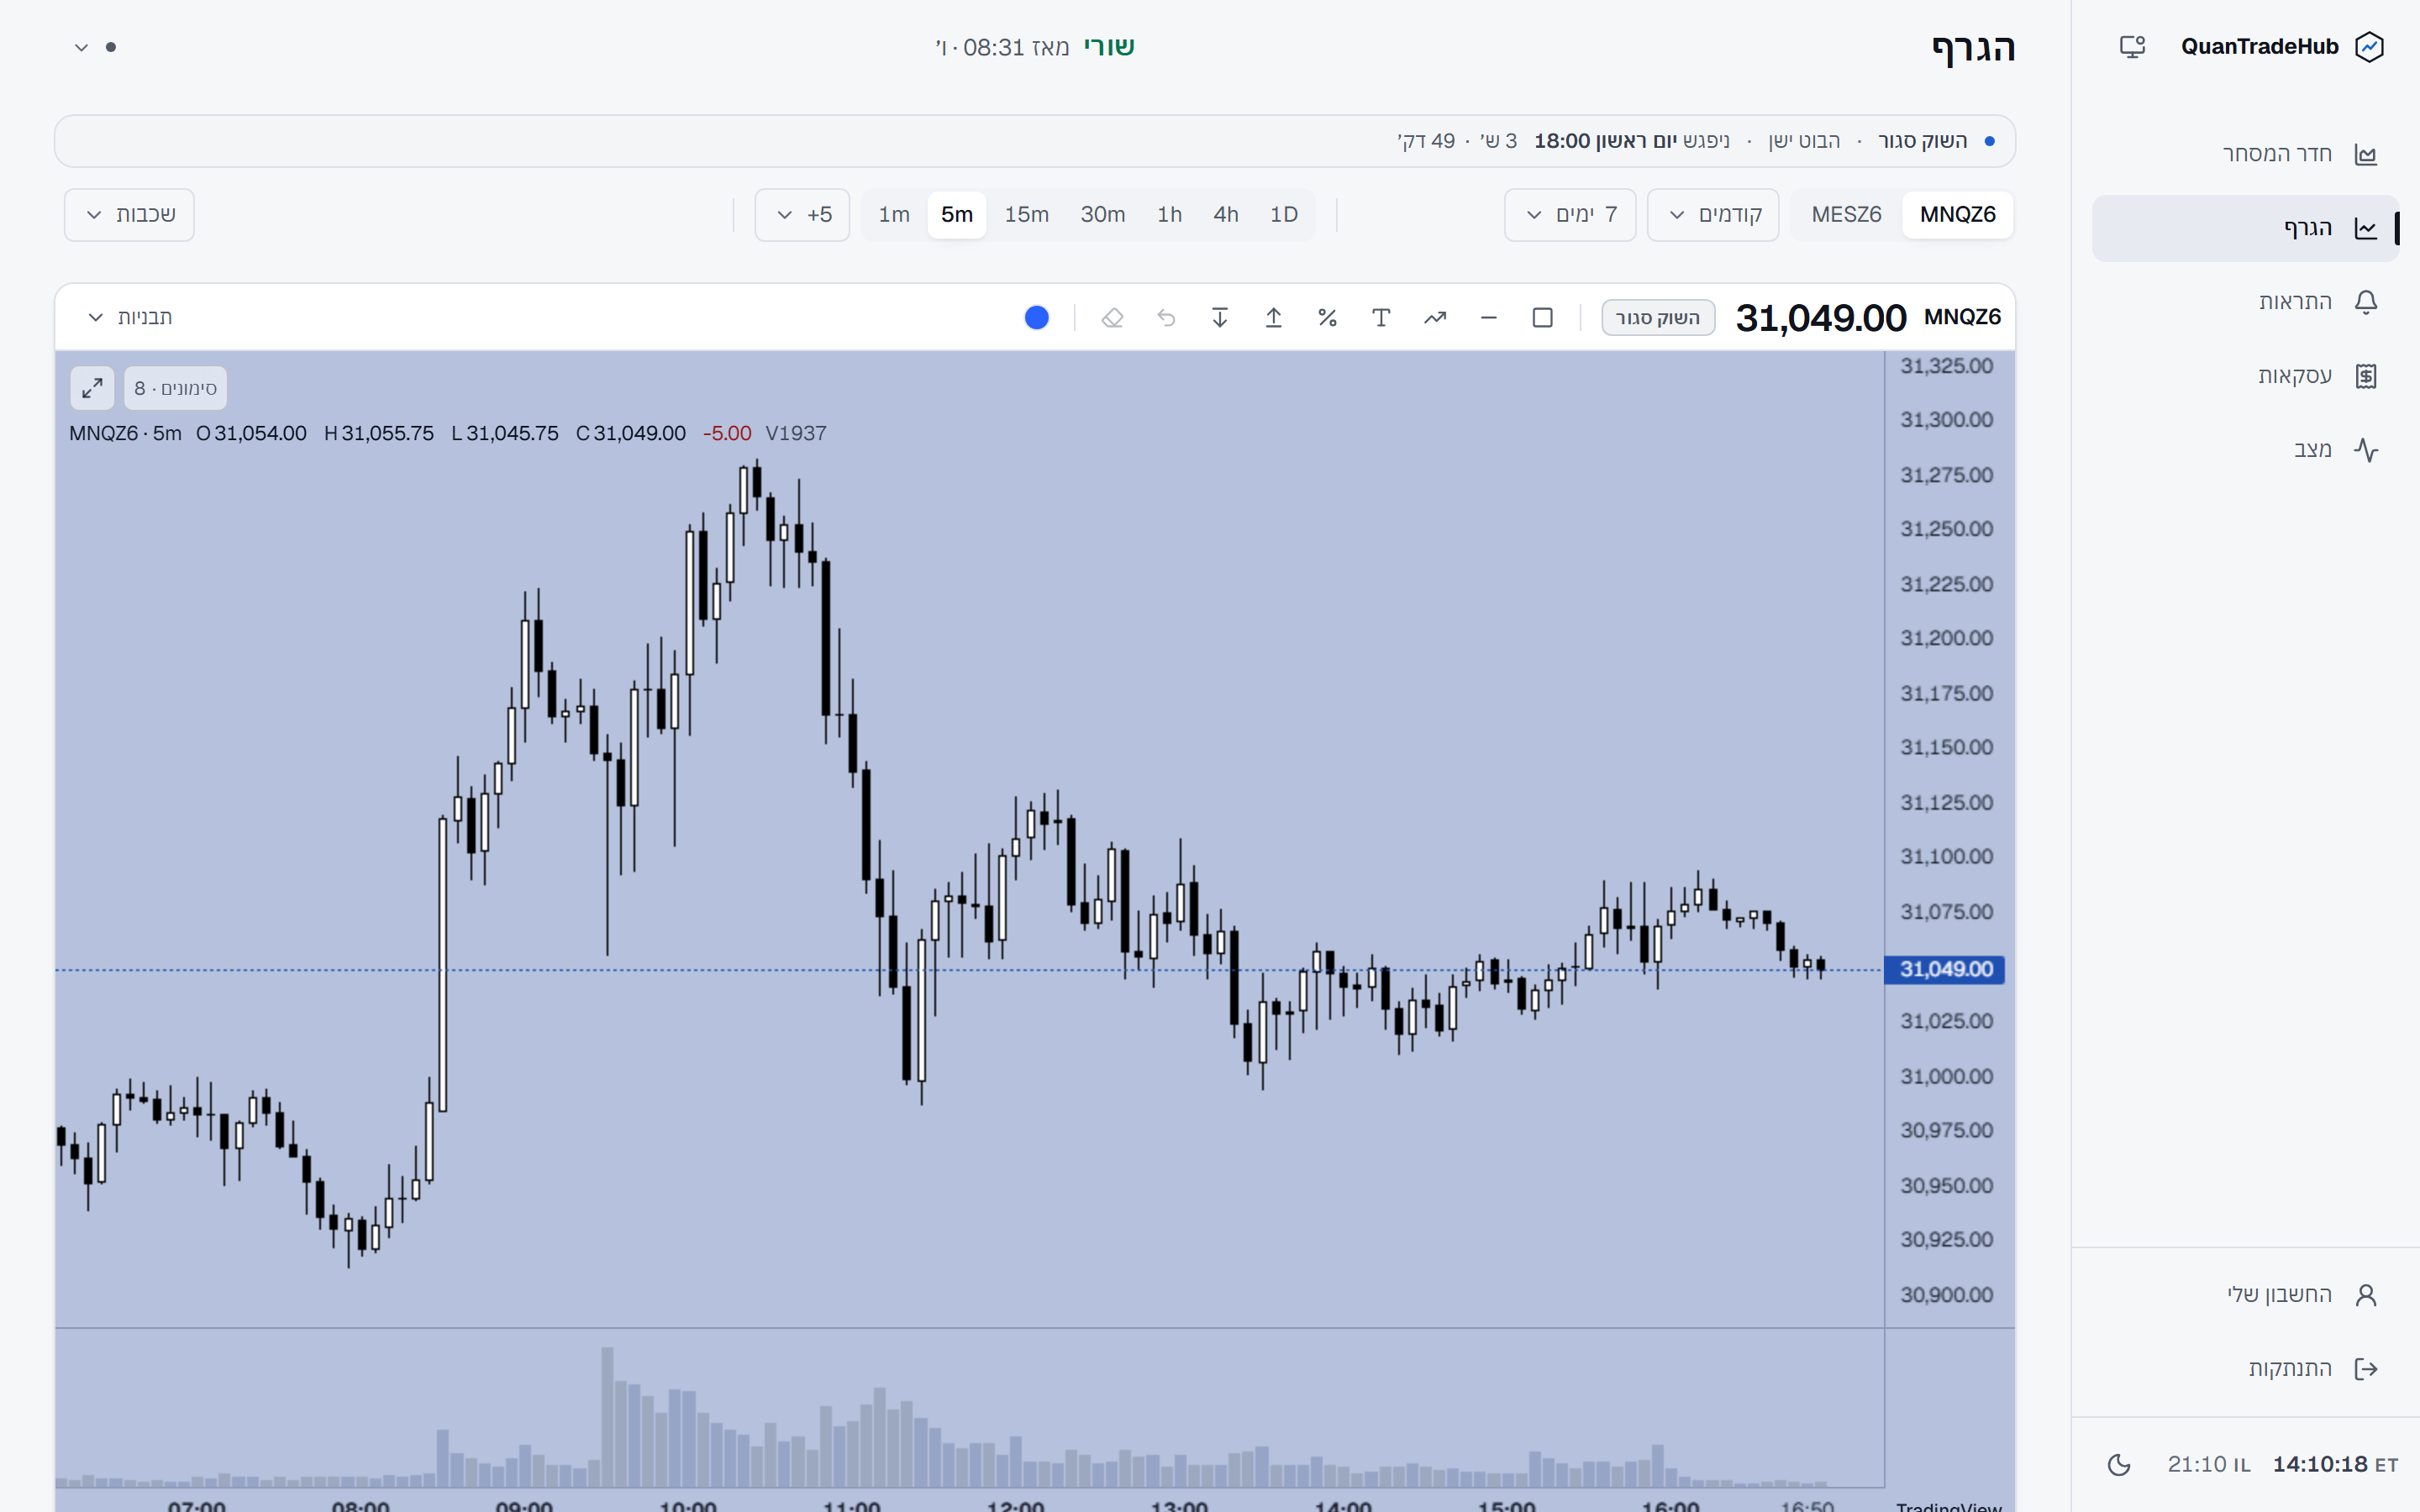Click the סימונים · 8 markings button
This screenshot has width=2420, height=1512.
[x=175, y=388]
